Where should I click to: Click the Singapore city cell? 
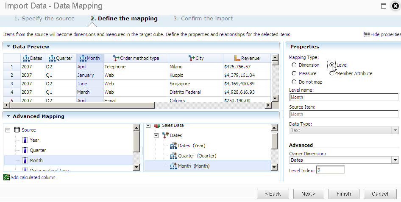tap(196, 84)
